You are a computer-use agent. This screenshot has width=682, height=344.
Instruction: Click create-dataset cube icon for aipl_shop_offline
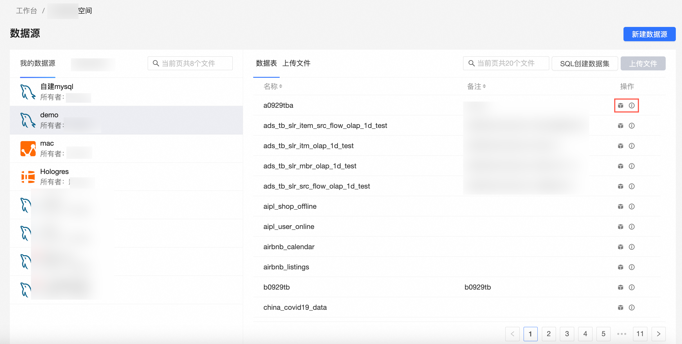(x=620, y=207)
